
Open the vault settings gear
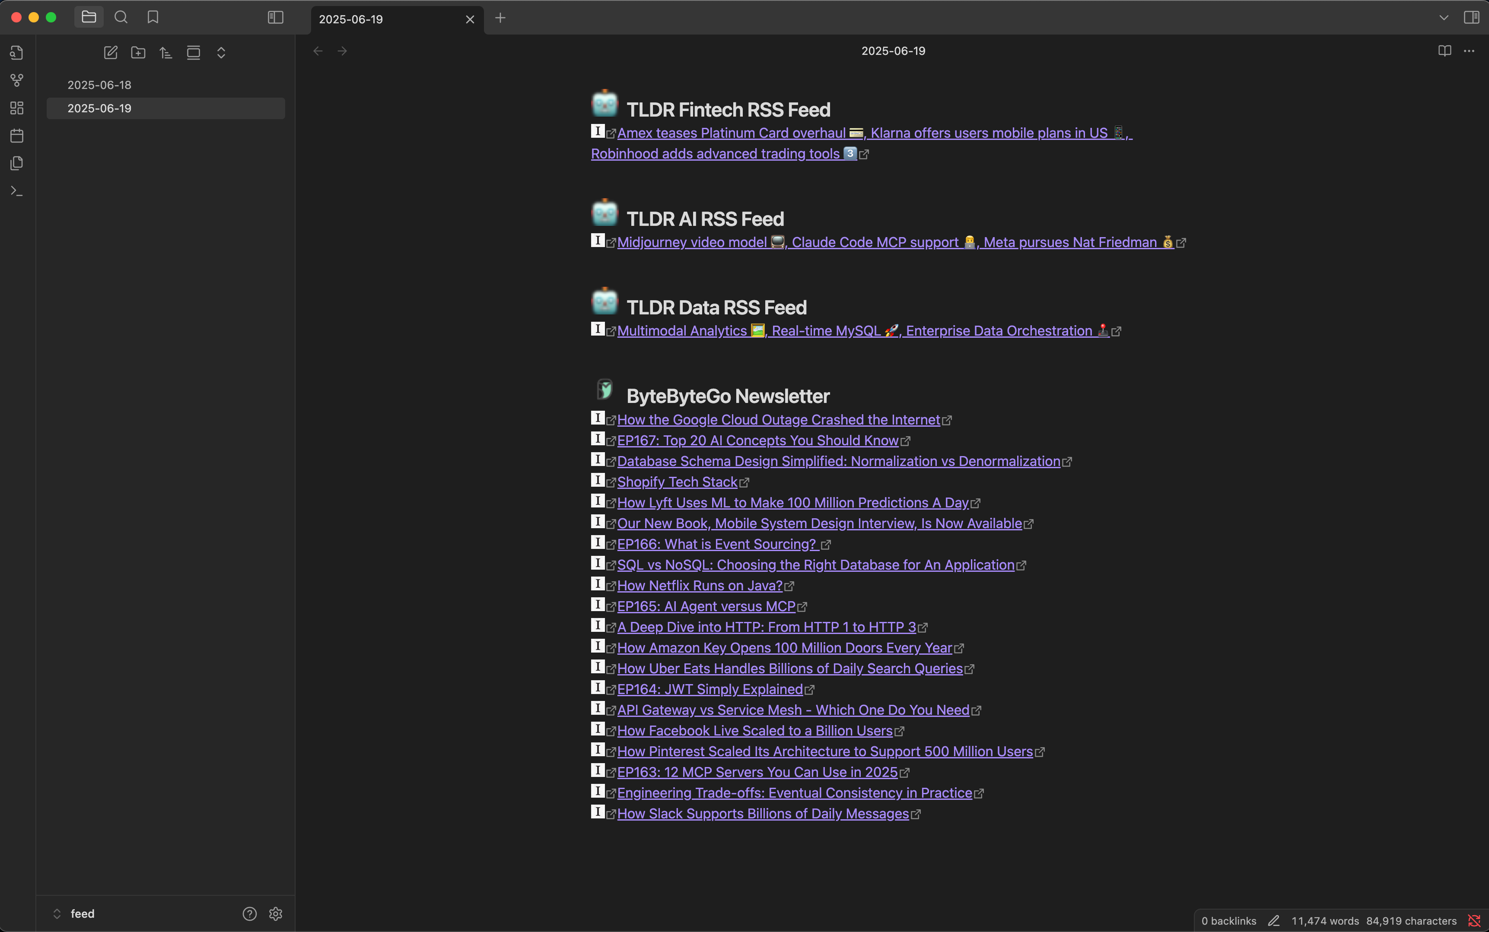tap(276, 913)
